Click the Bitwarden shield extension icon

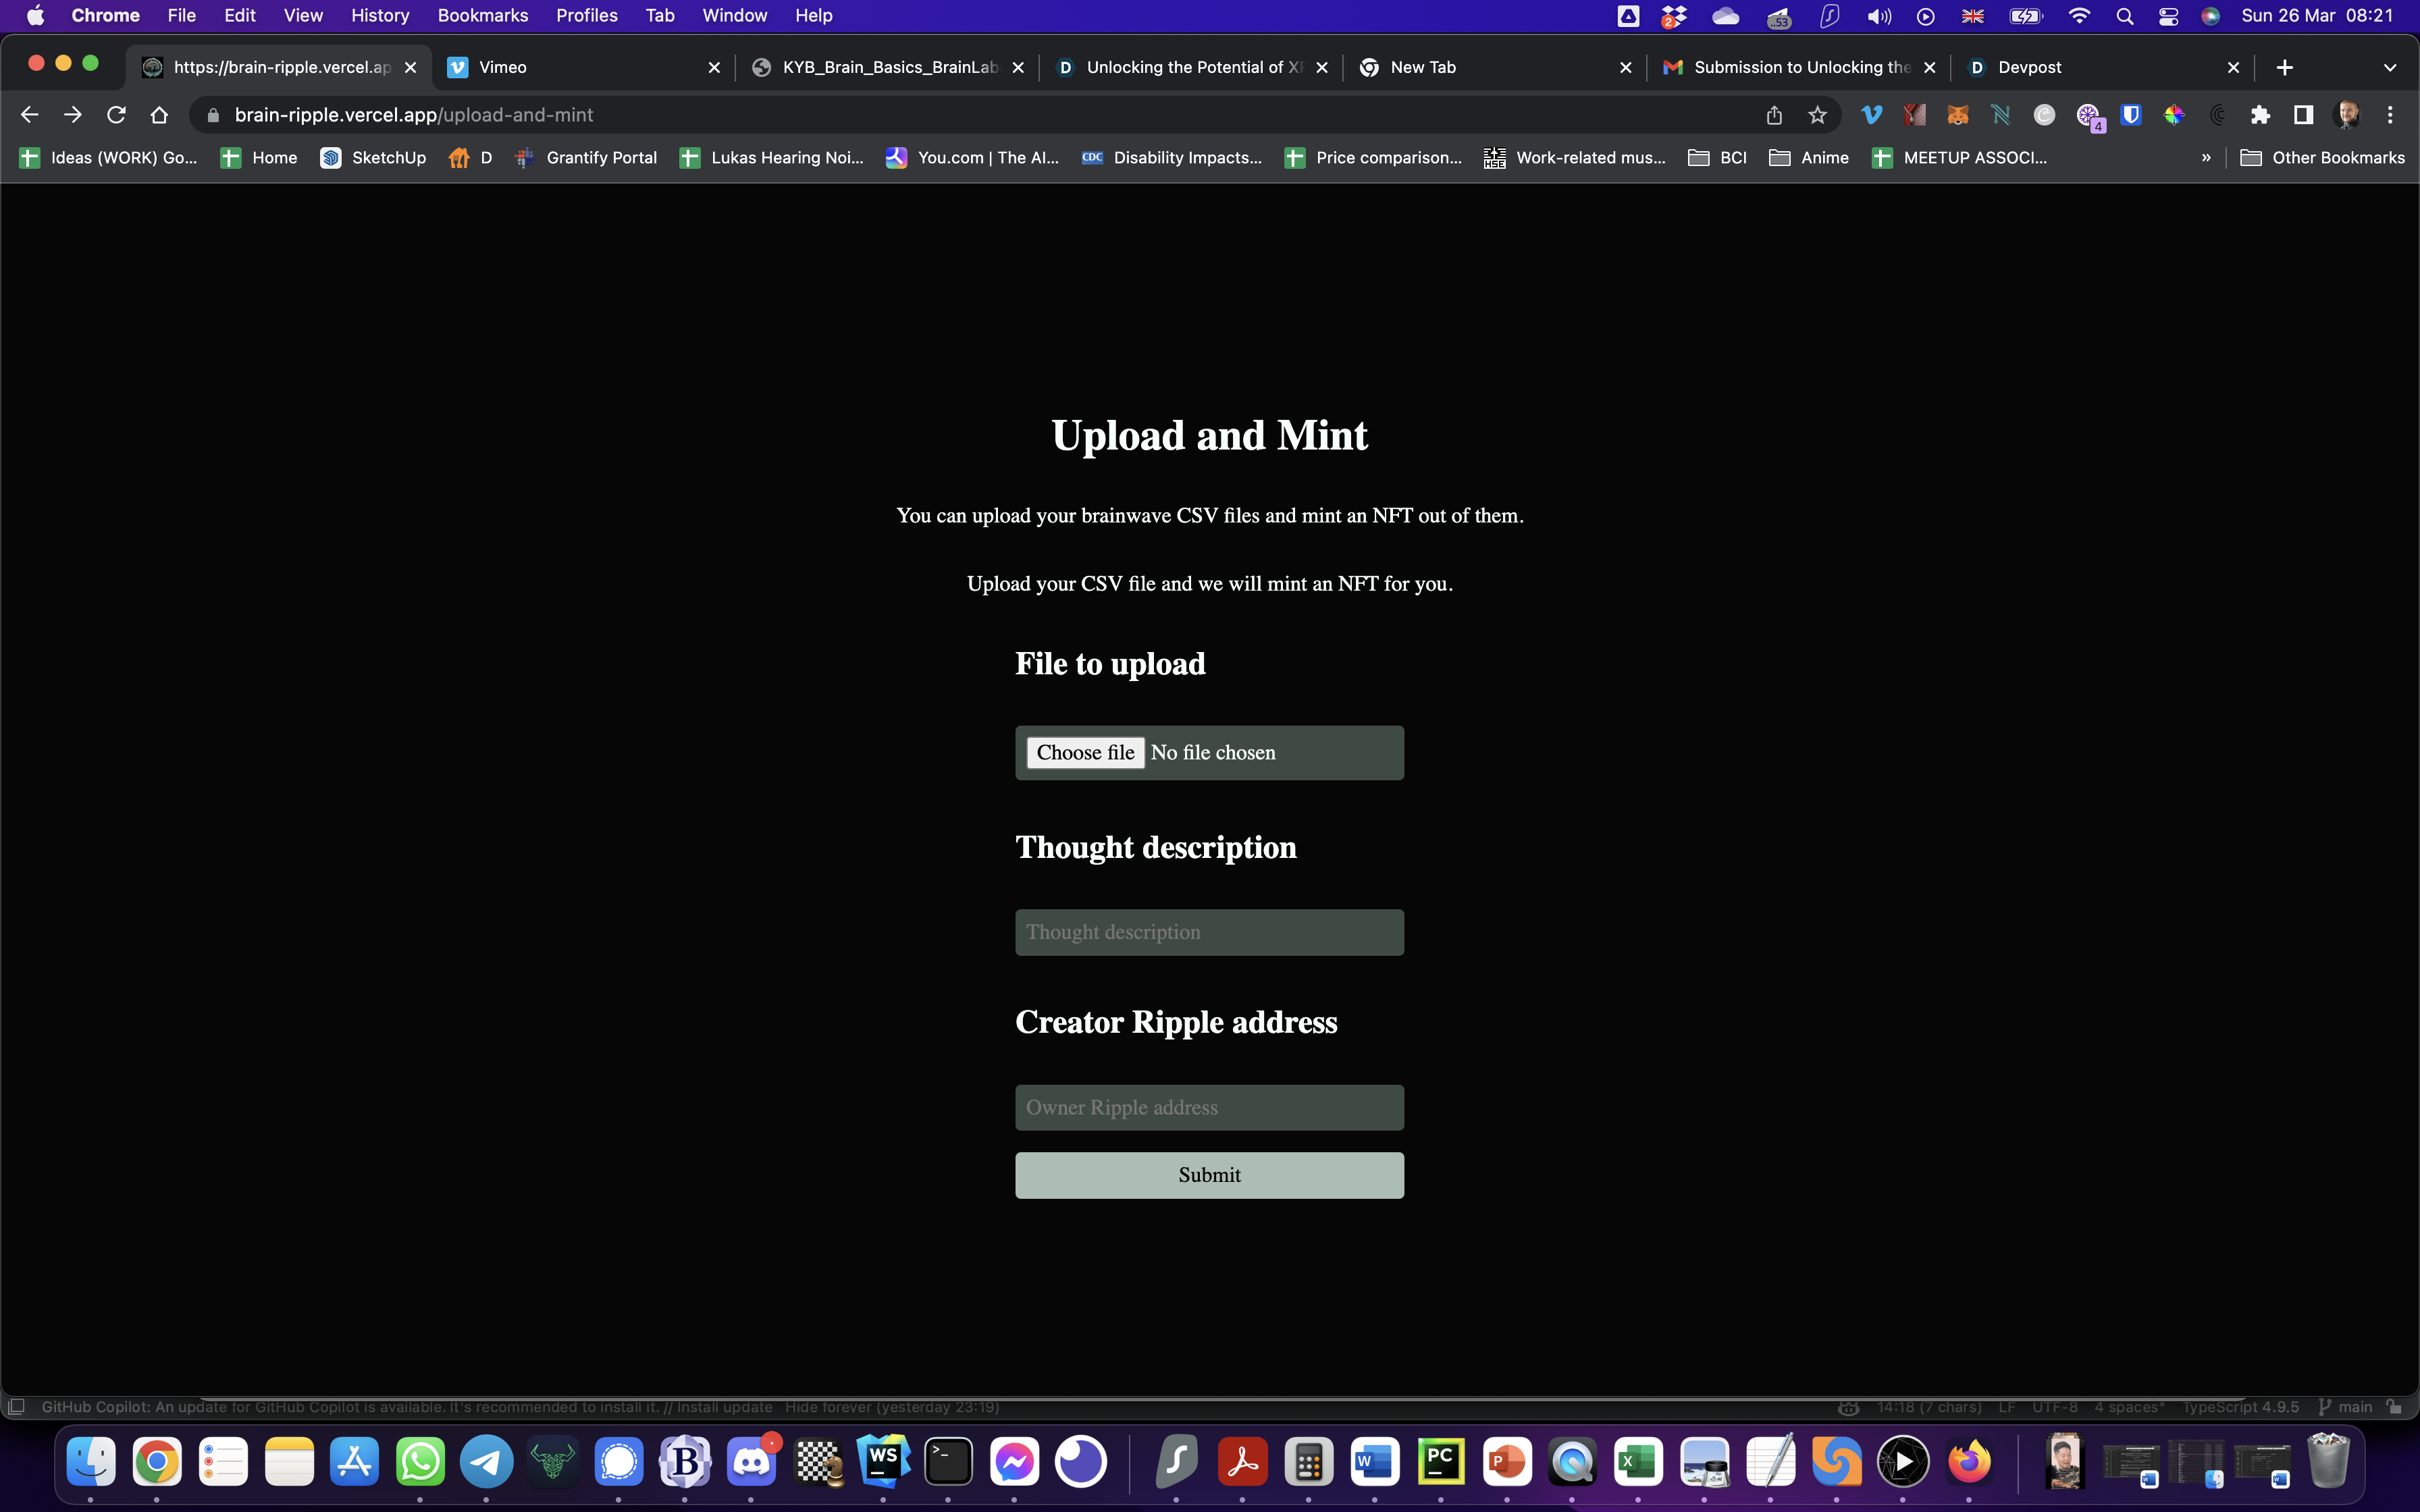pyautogui.click(x=2131, y=115)
